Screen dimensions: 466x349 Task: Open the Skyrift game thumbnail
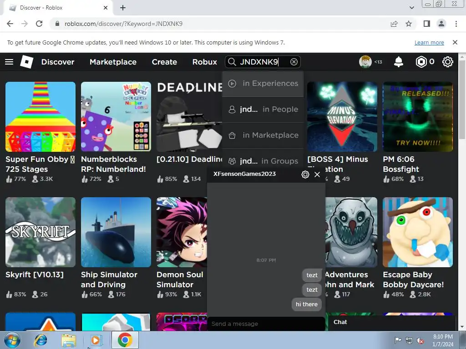coord(41,232)
